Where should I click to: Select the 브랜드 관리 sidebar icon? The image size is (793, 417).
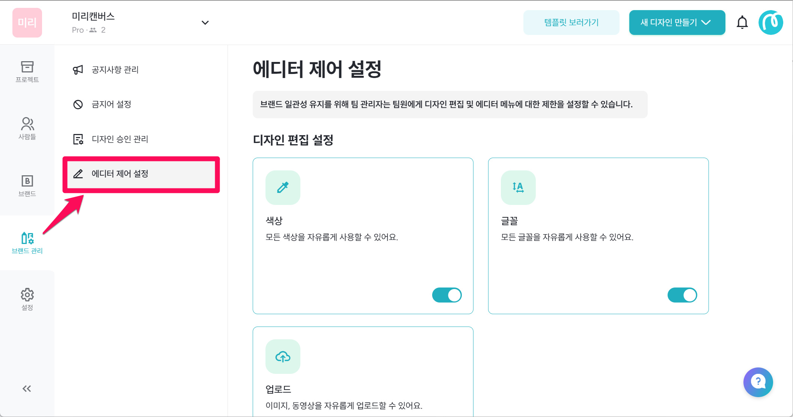click(27, 242)
